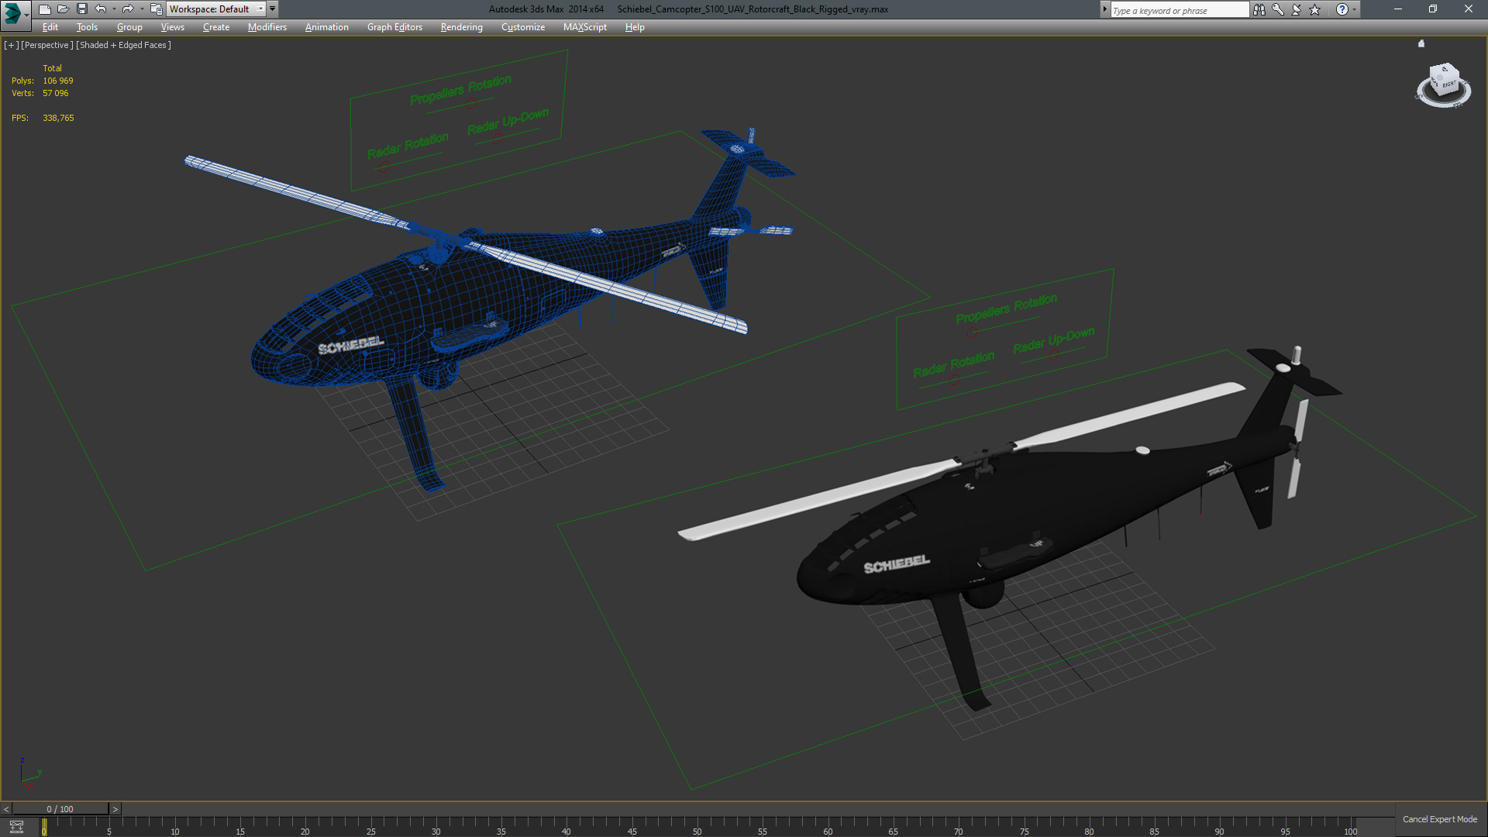
Task: Create a new scene with New icon
Action: tap(44, 9)
